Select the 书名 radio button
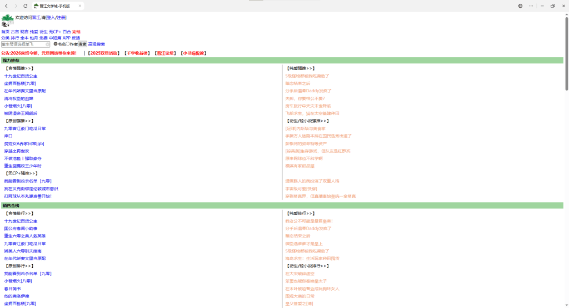This screenshot has width=569, height=308. point(56,44)
